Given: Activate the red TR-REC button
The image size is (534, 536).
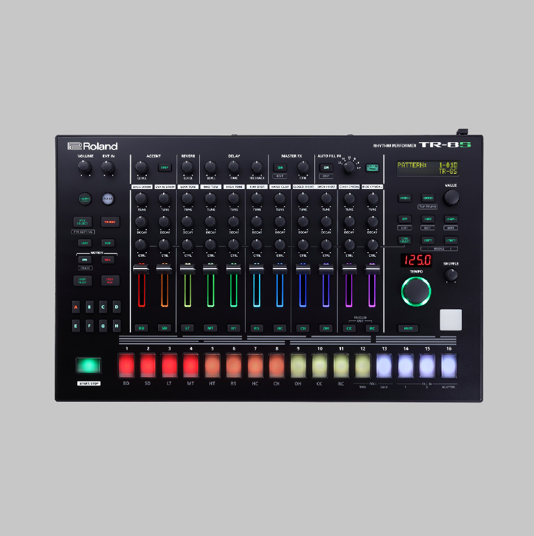Looking at the screenshot, I should click(110, 222).
